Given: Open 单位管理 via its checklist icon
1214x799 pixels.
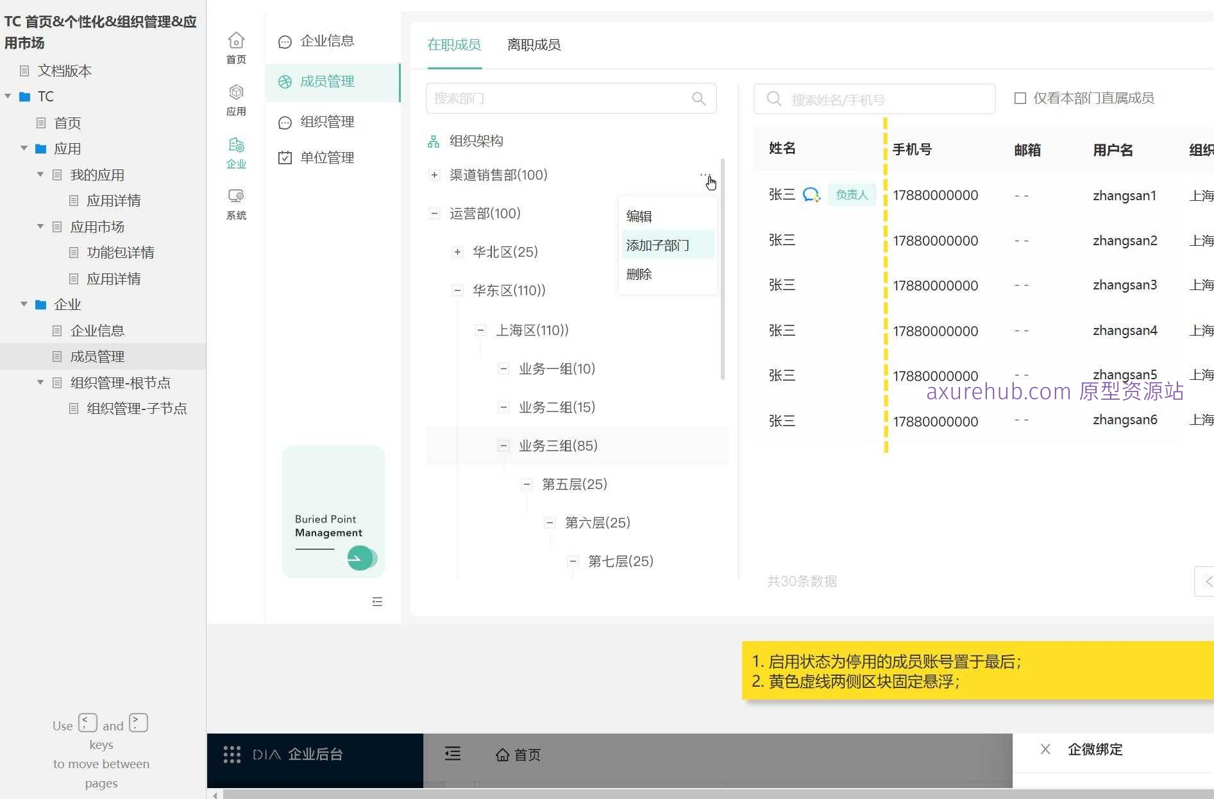Looking at the screenshot, I should tap(285, 157).
